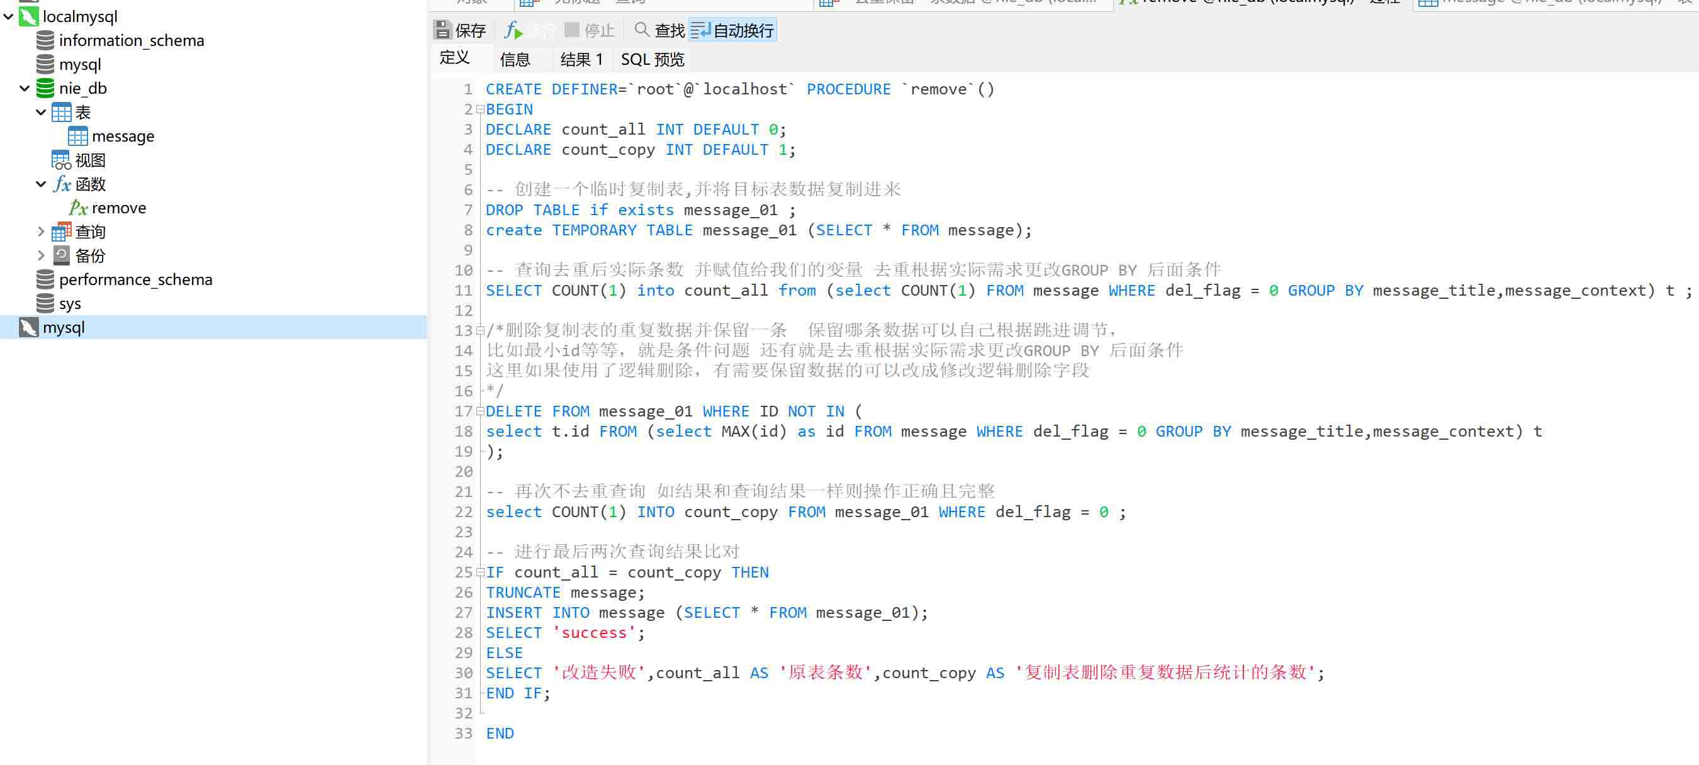The height and width of the screenshot is (765, 1699).
Task: Switch to the 结果 1 tab
Action: click(x=581, y=59)
